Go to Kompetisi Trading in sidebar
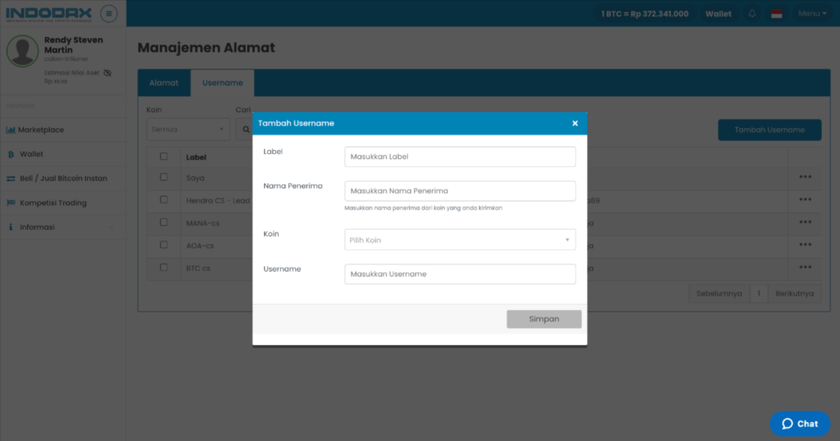 click(53, 203)
